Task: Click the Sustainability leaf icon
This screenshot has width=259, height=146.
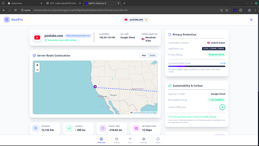Action: click(170, 86)
